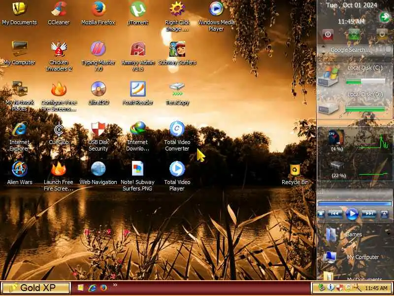Skip to previous track in media gadget
Viewport: 394px width, 296px height.
point(335,214)
